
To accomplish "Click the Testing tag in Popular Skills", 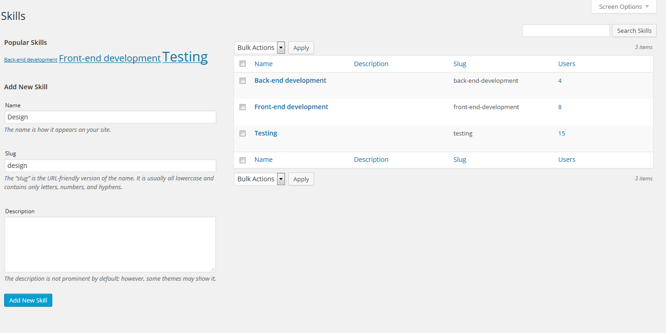I will (185, 57).
